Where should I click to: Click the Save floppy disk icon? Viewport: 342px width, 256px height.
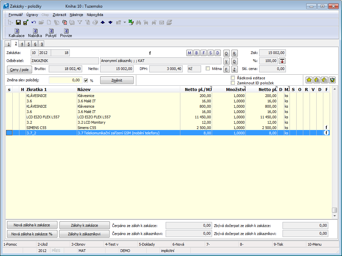(18, 22)
